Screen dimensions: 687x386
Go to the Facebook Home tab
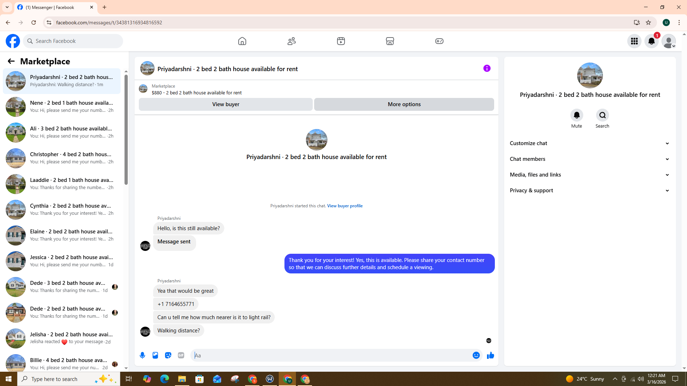coord(242,41)
